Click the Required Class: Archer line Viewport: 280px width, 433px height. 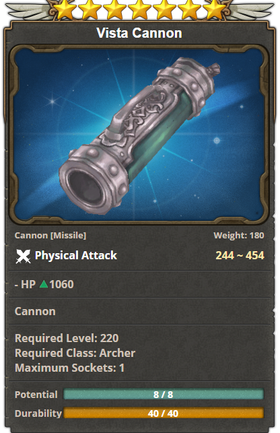[x=75, y=353]
